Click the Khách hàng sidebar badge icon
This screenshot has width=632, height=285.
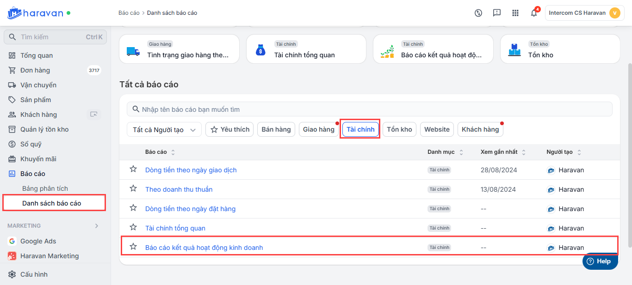point(94,115)
